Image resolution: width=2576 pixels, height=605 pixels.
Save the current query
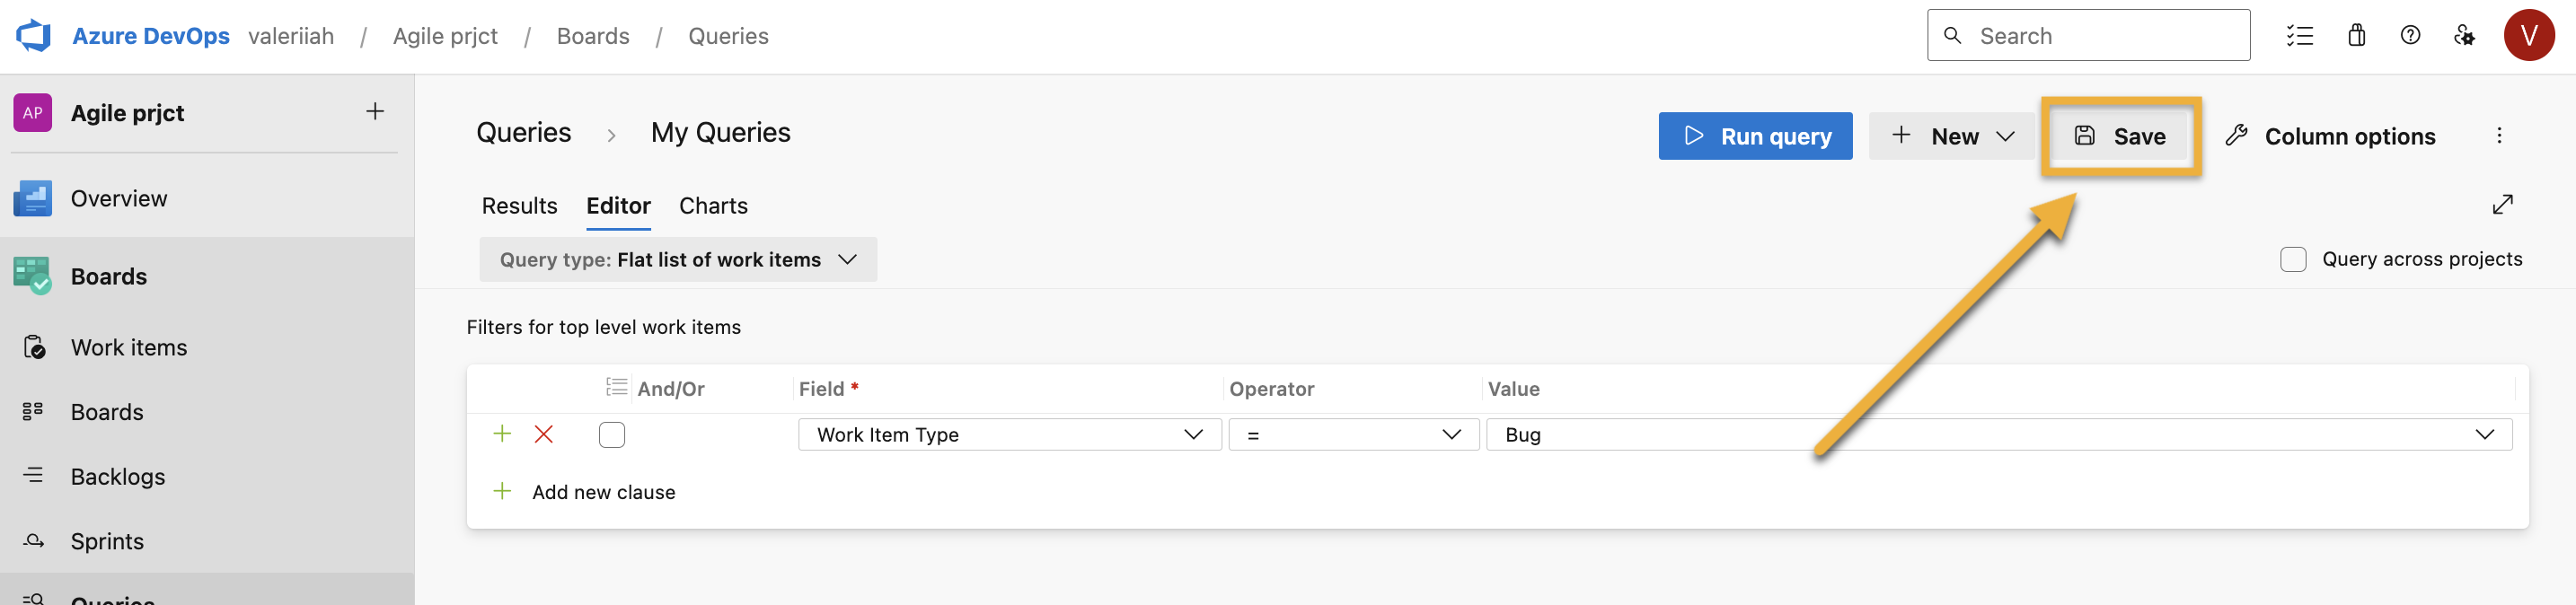pos(2120,136)
